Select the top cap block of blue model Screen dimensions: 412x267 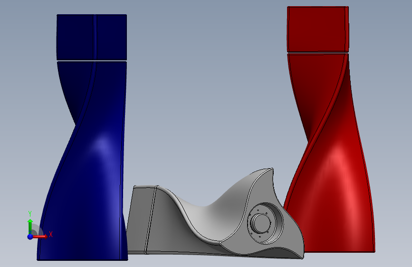coord(92,38)
